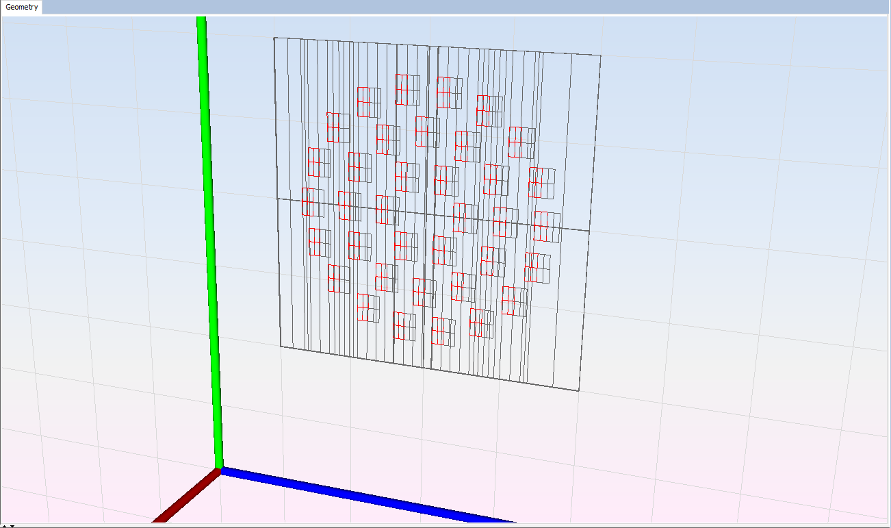Click the up arrow splitter at bottom-left
Screen dimensions: 891x528
[4, 525]
